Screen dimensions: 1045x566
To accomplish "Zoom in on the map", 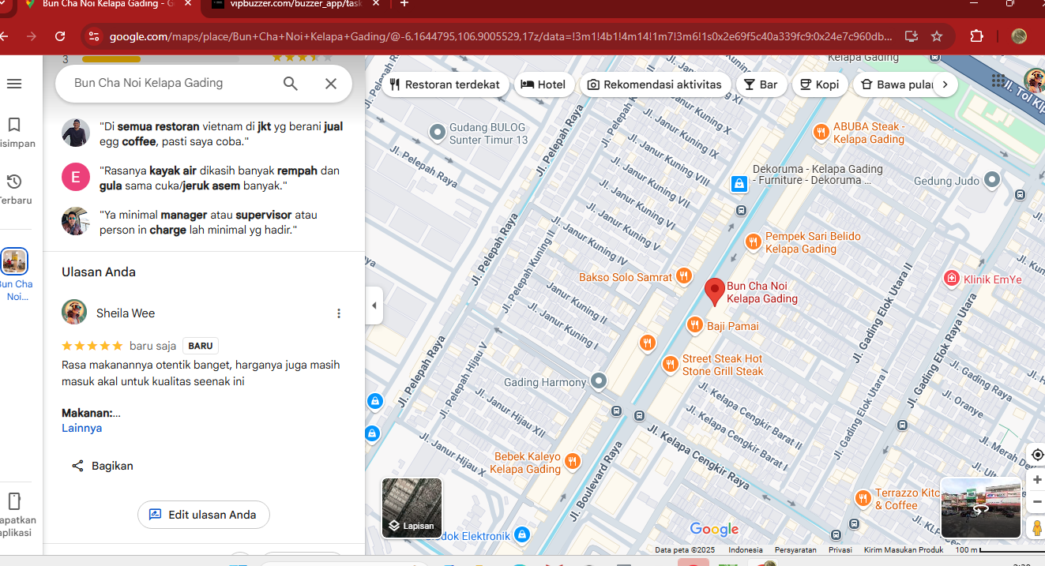I will tap(1037, 479).
